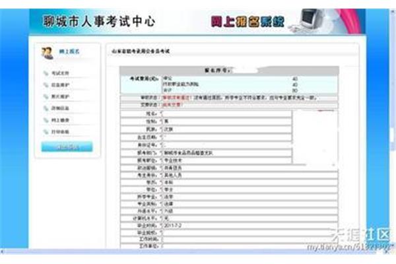Click the 合计 fee total value 80
Viewport: 396px width, 264px height.
pos(295,90)
